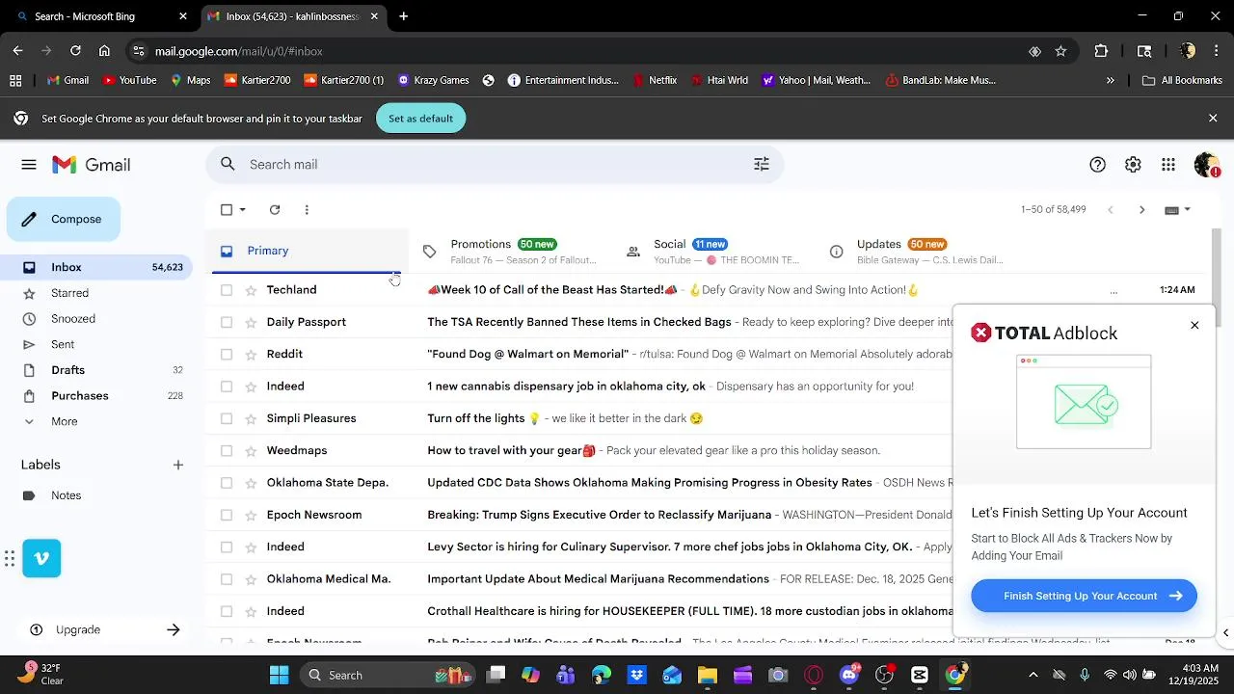
Task: Open the Netflix bookmark
Action: (654, 80)
